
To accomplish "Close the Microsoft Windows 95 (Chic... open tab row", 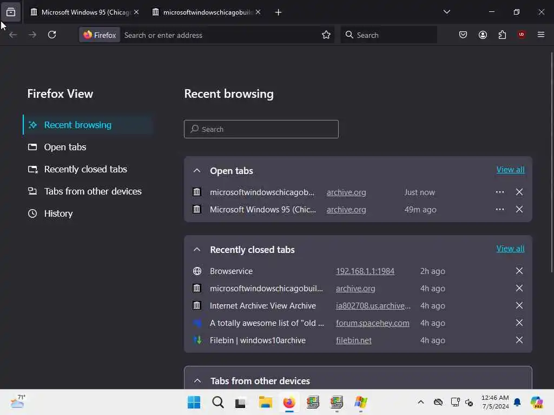I will click(519, 209).
